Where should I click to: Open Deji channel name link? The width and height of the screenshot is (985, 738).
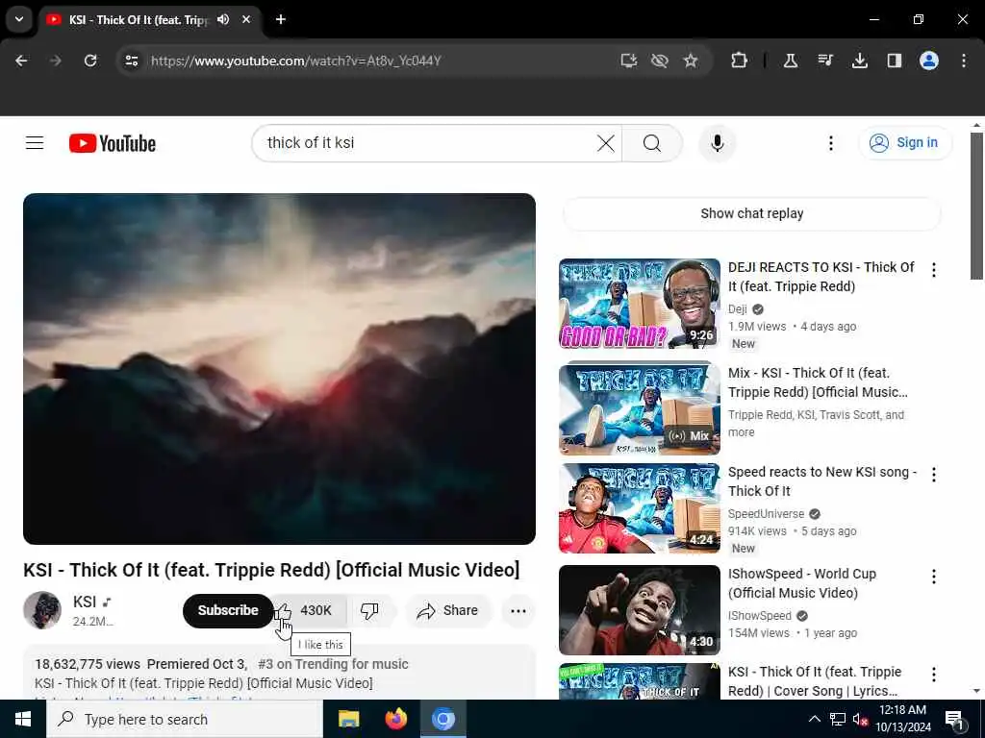tap(738, 308)
